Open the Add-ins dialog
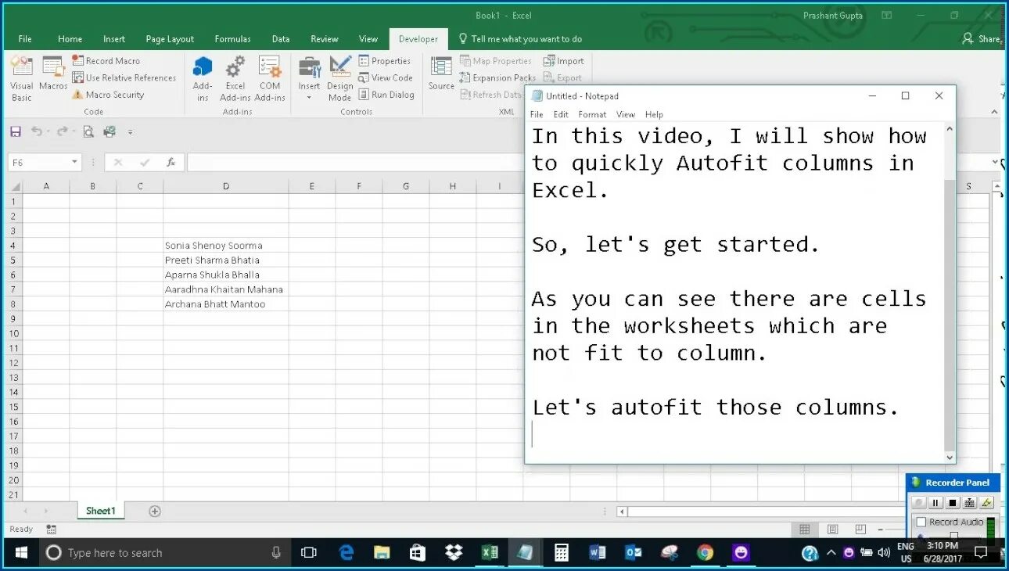 click(203, 79)
